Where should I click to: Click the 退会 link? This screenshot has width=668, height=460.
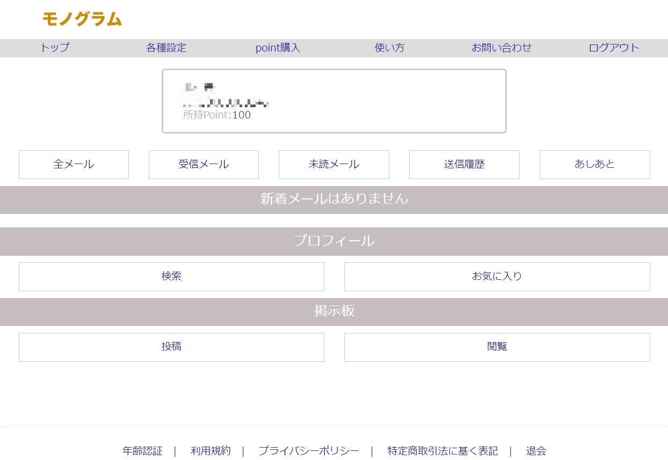(536, 451)
